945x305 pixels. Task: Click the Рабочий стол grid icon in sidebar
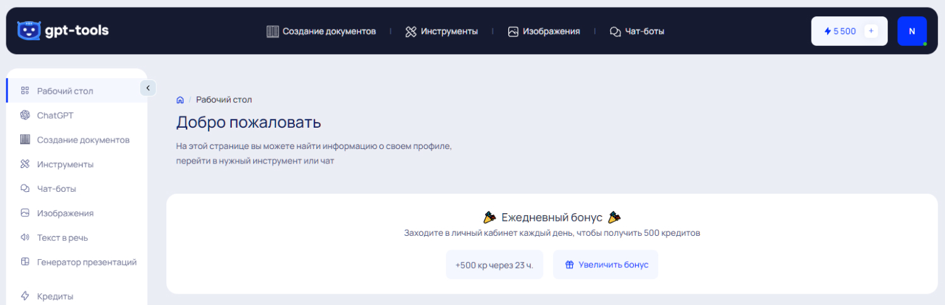pyautogui.click(x=25, y=91)
